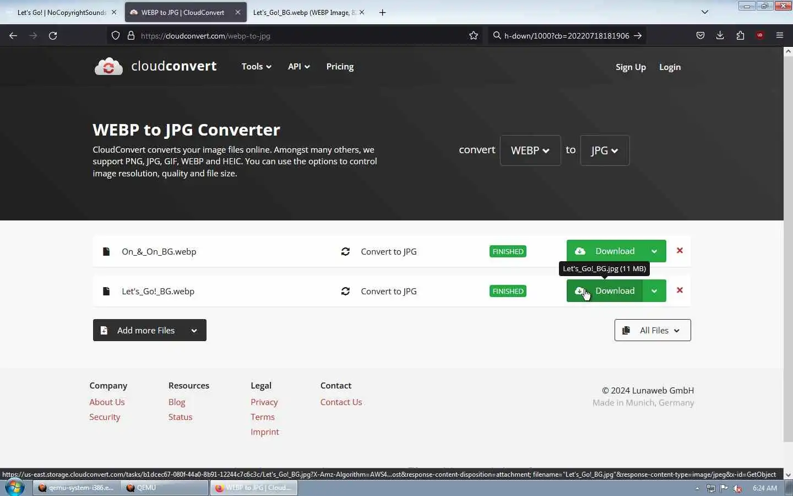This screenshot has height=496, width=793.
Task: Open the Firefox hamburger menu
Action: click(780, 36)
